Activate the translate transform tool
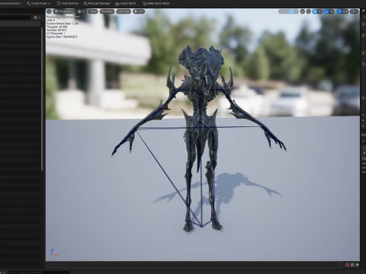Screen dimensions: 366x274 pos(286,11)
